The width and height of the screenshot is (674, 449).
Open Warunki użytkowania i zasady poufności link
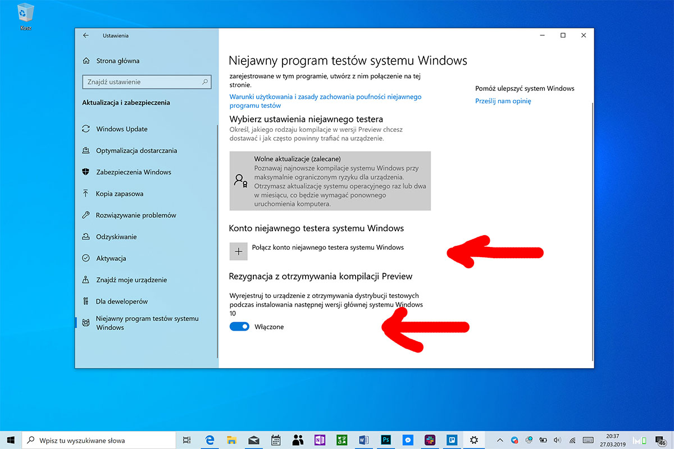pos(325,101)
